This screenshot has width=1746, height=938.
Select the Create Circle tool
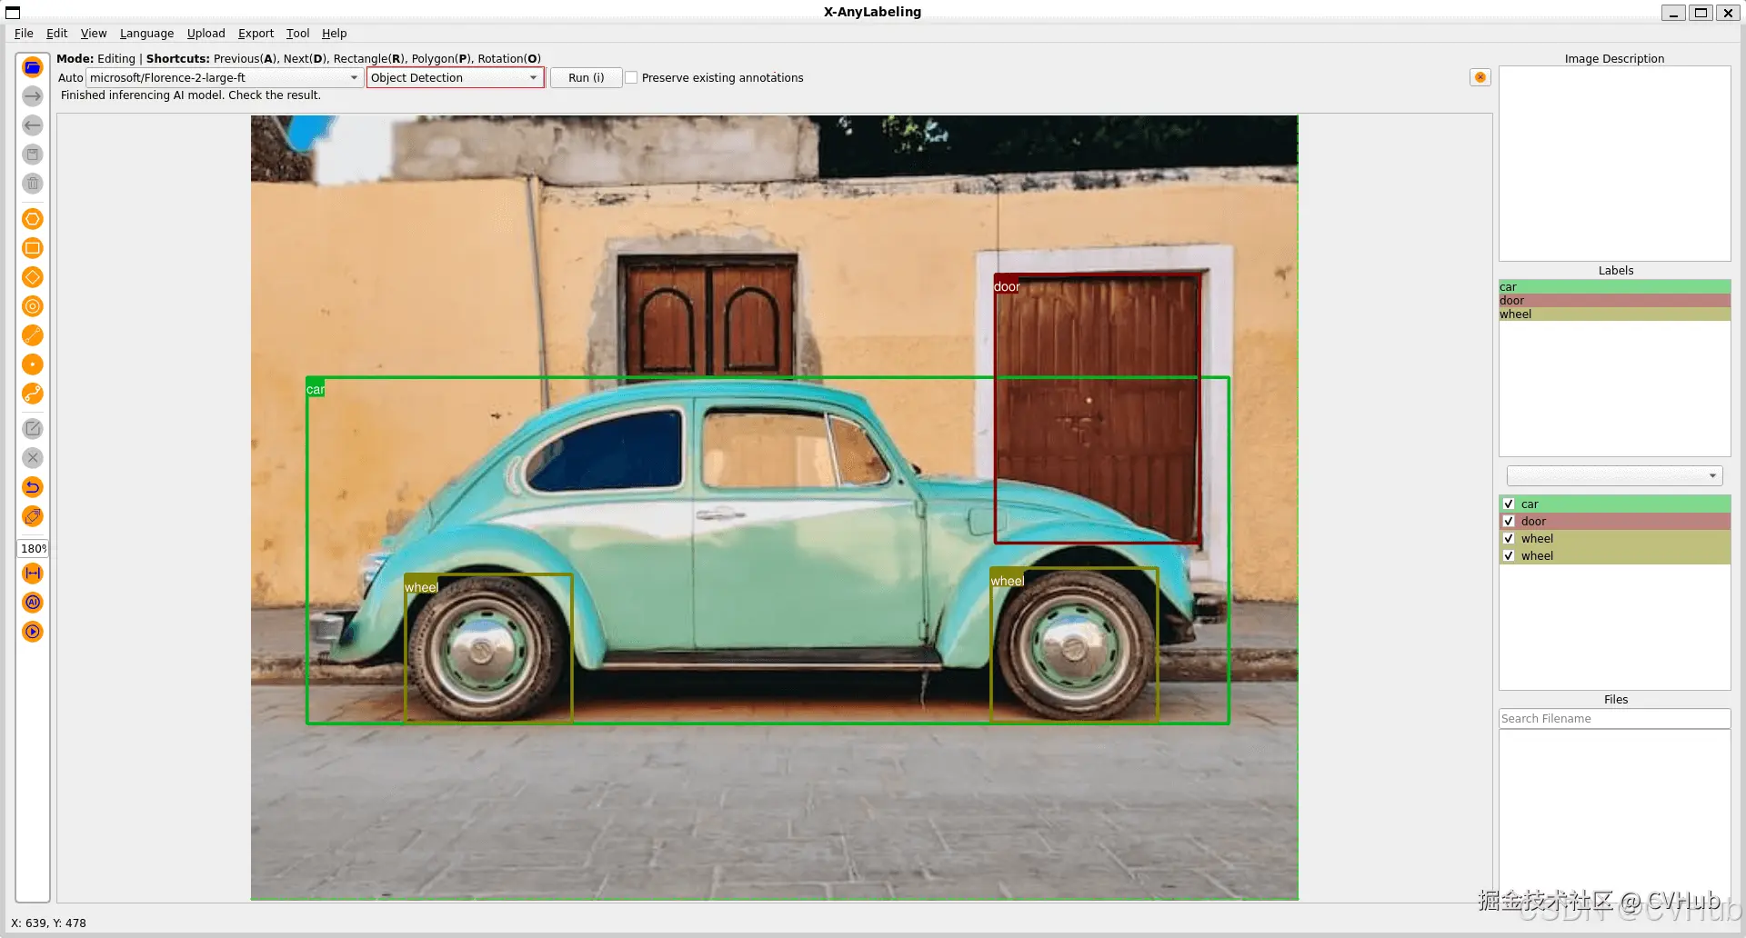pyautogui.click(x=33, y=306)
